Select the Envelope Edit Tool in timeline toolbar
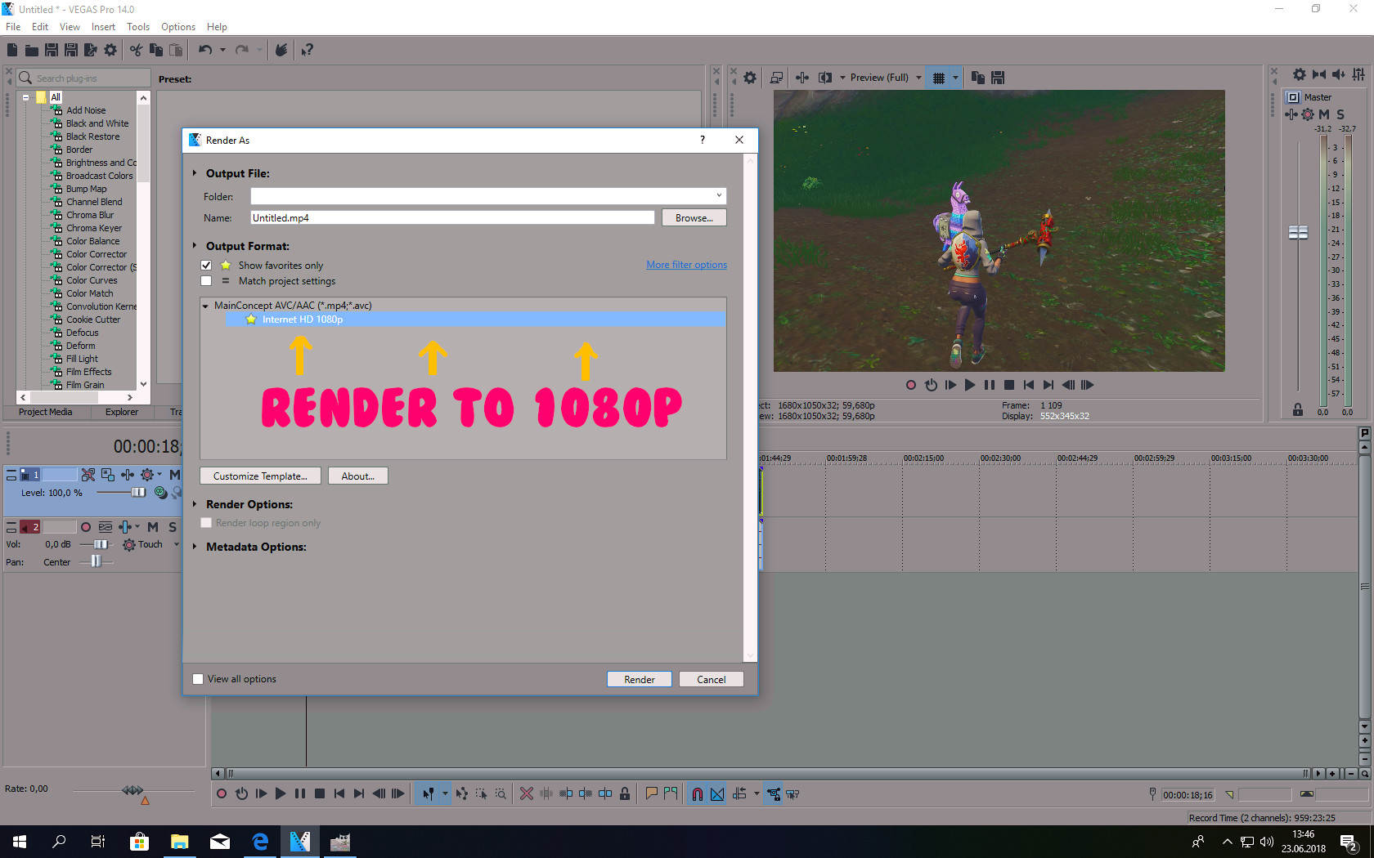Viewport: 1374px width, 858px height. pyautogui.click(x=462, y=793)
